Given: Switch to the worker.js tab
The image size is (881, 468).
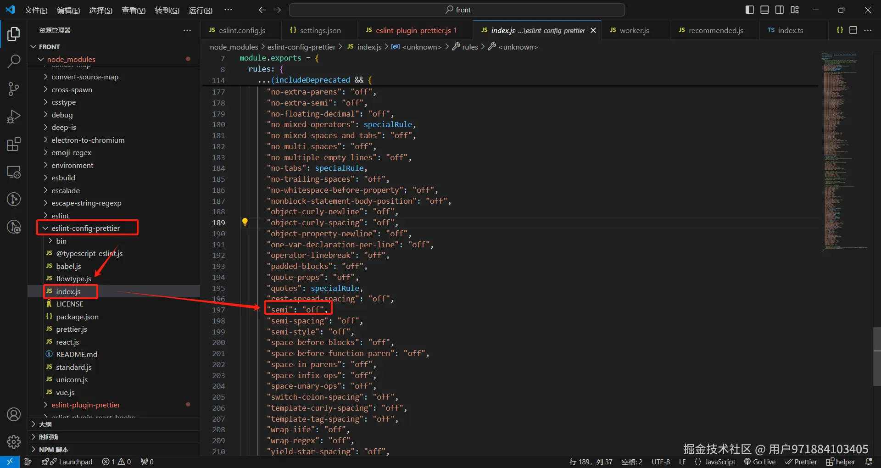Looking at the screenshot, I should pyautogui.click(x=636, y=30).
